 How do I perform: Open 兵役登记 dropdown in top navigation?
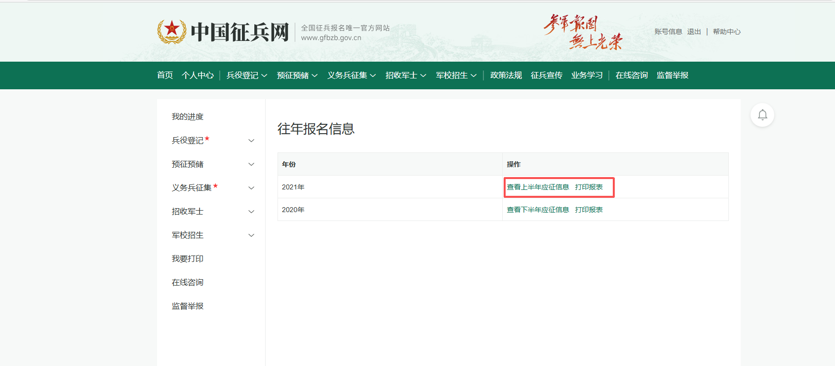click(246, 75)
